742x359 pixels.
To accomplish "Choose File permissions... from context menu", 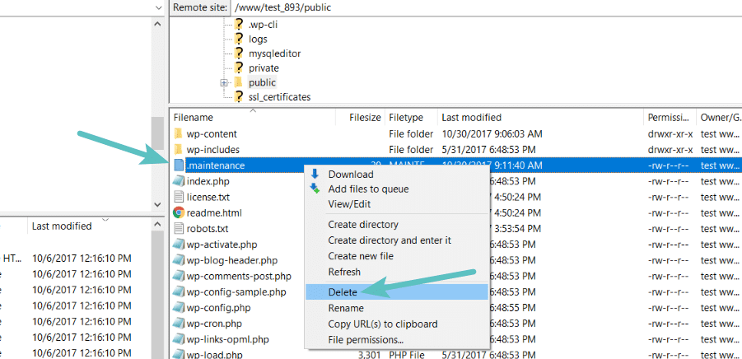I will (366, 339).
